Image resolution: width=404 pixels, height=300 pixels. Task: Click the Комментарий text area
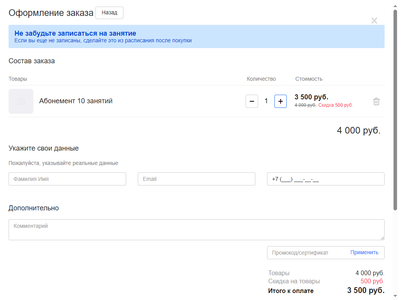click(x=196, y=229)
